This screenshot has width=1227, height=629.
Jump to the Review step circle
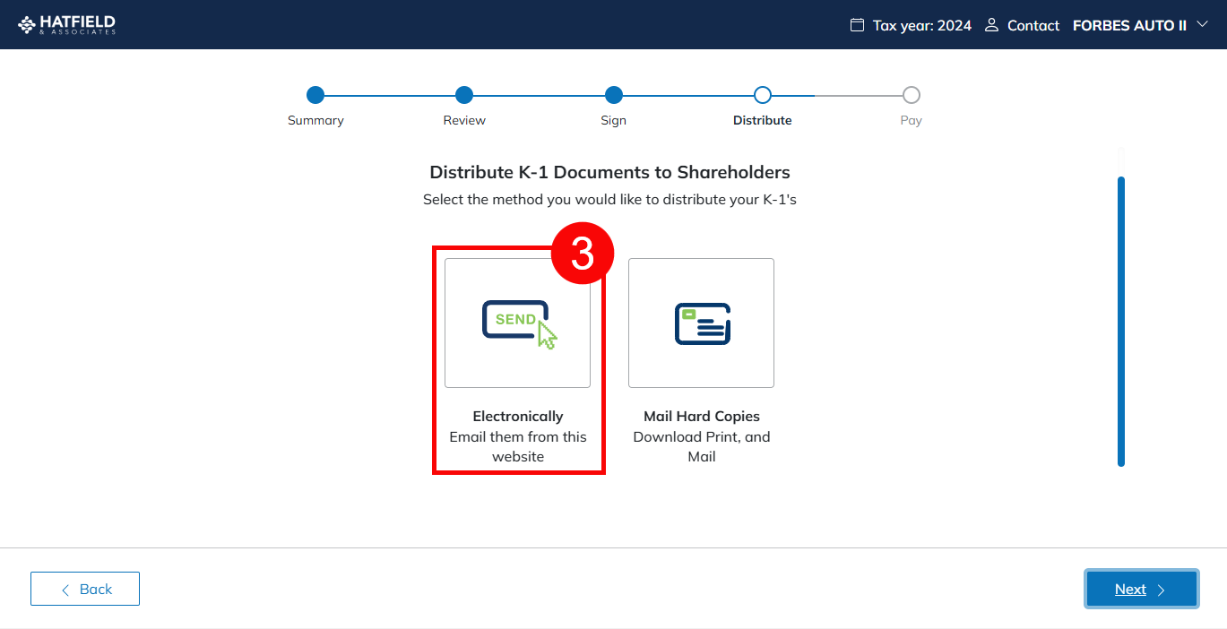pyautogui.click(x=463, y=95)
